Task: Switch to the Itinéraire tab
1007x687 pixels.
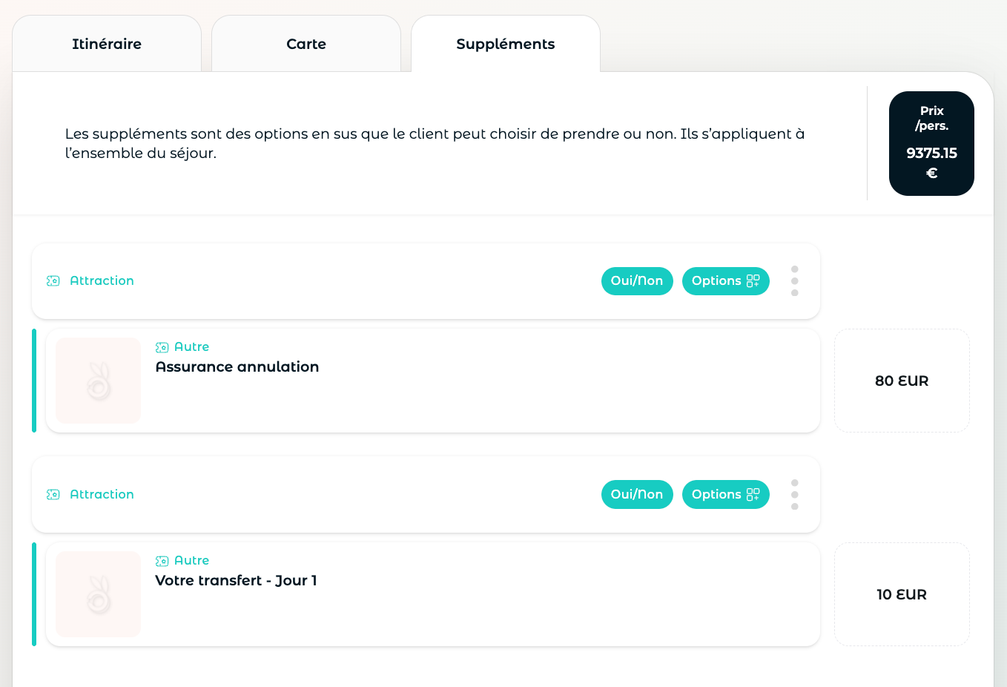Action: (x=107, y=44)
